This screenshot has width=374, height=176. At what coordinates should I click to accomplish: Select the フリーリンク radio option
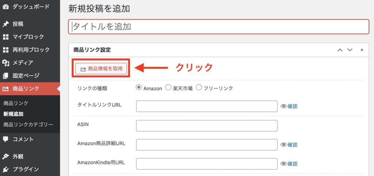coord(199,88)
